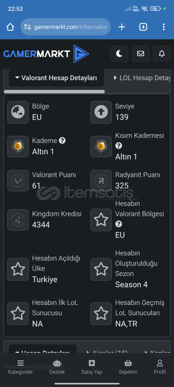
Task: Open messages via the envelope icon
Action: click(140, 53)
